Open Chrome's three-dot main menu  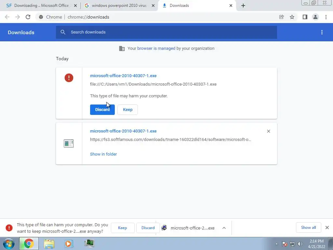pyautogui.click(x=326, y=17)
